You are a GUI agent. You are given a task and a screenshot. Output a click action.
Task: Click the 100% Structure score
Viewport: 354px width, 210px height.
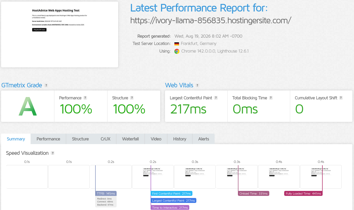(129, 109)
